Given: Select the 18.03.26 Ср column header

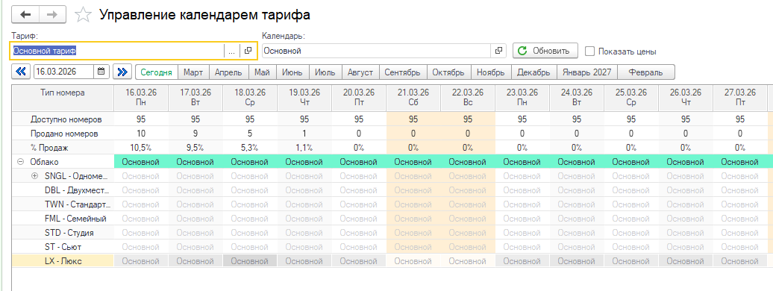Looking at the screenshot, I should (250, 98).
